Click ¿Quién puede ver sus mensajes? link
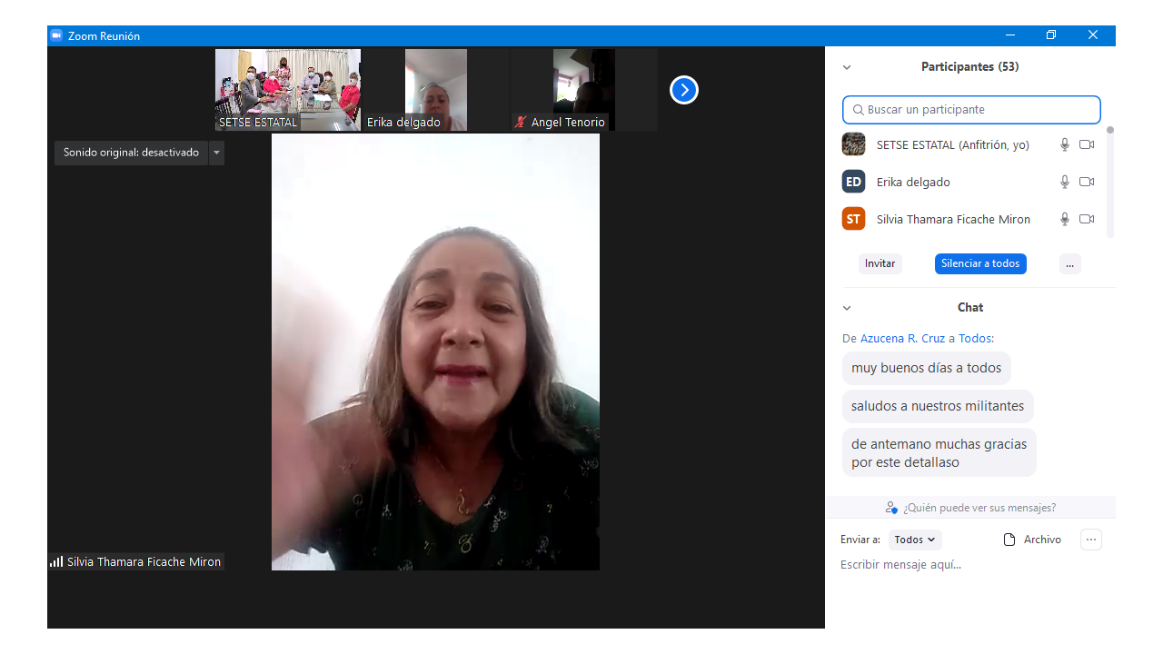This screenshot has height=654, width=1163. point(979,508)
